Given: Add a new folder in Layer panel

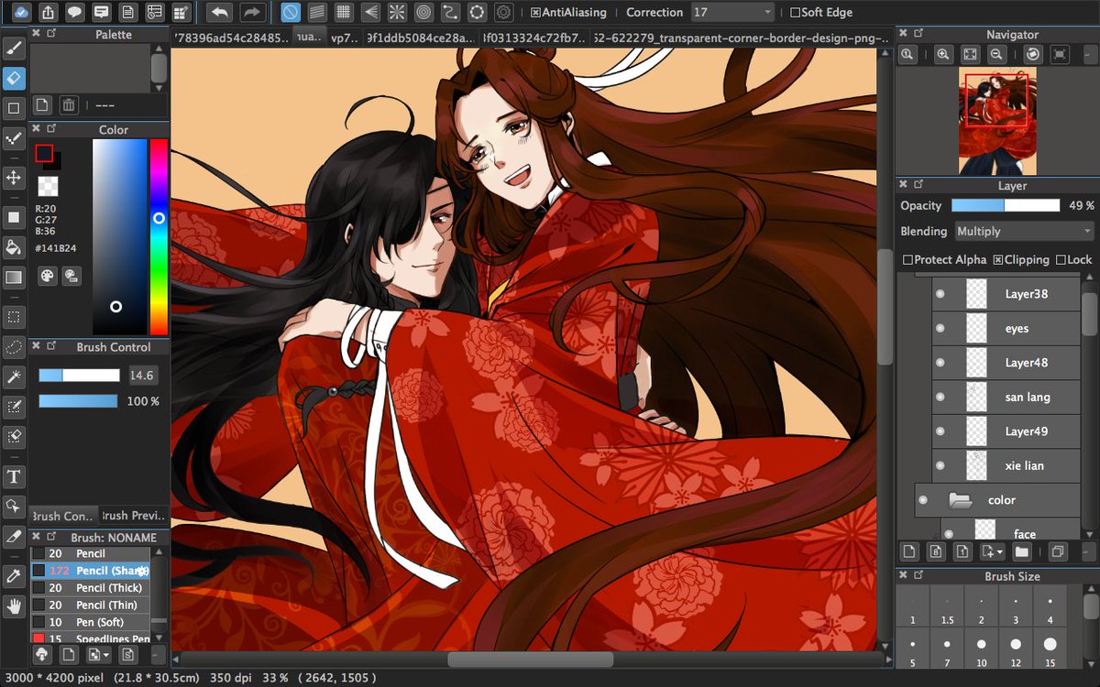Looking at the screenshot, I should [1022, 551].
